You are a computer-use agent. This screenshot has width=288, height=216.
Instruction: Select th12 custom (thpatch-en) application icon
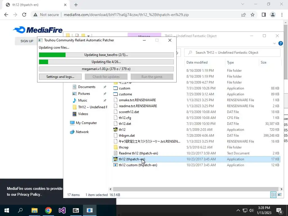click(116, 165)
